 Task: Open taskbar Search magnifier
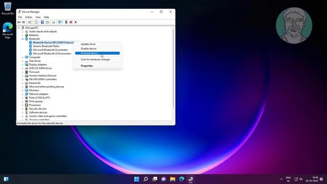tap(146, 179)
